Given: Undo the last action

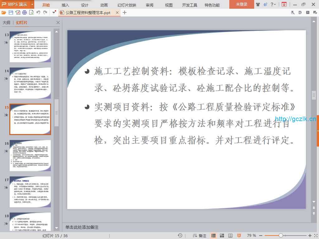Looking at the screenshot, I should (38, 12).
